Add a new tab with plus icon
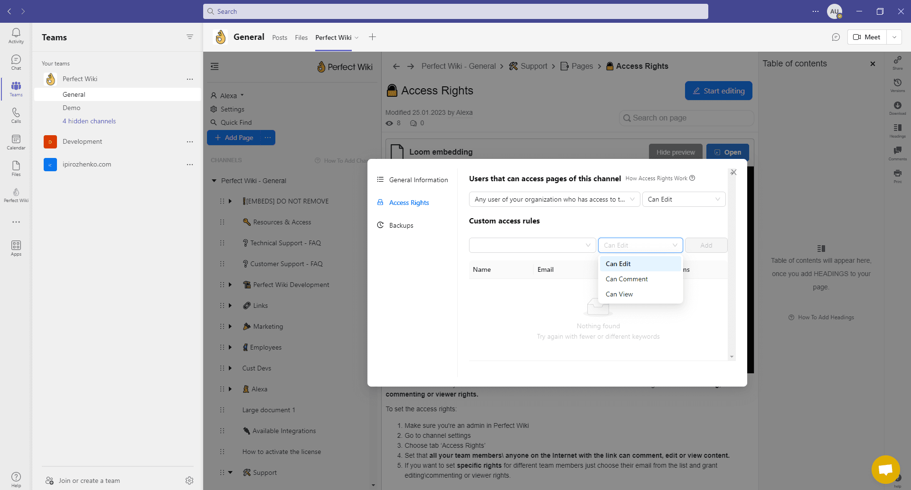The width and height of the screenshot is (911, 490). coord(373,37)
